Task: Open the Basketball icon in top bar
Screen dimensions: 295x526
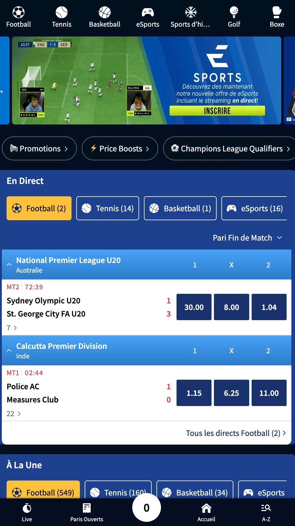Action: click(x=105, y=12)
